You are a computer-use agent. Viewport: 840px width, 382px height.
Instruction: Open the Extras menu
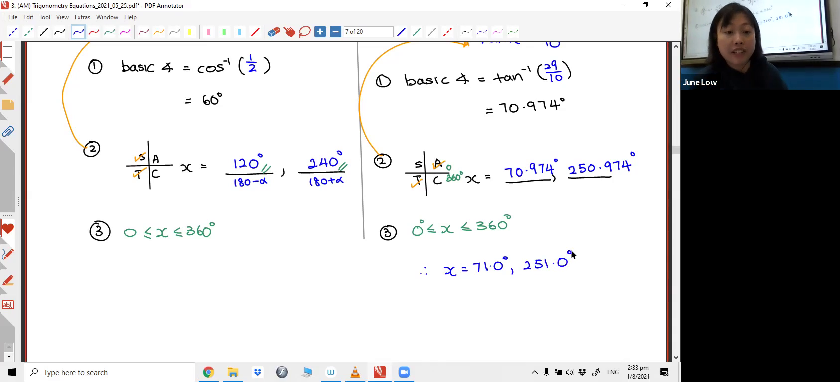[82, 17]
